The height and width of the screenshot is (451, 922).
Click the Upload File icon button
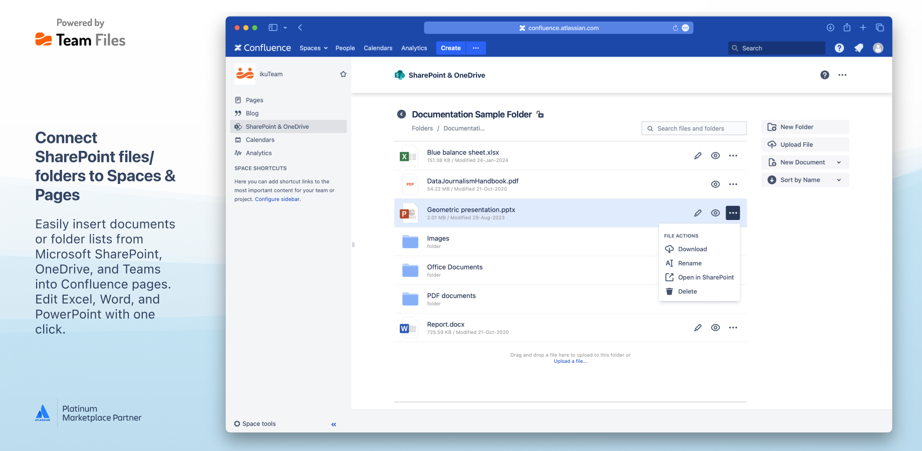772,144
